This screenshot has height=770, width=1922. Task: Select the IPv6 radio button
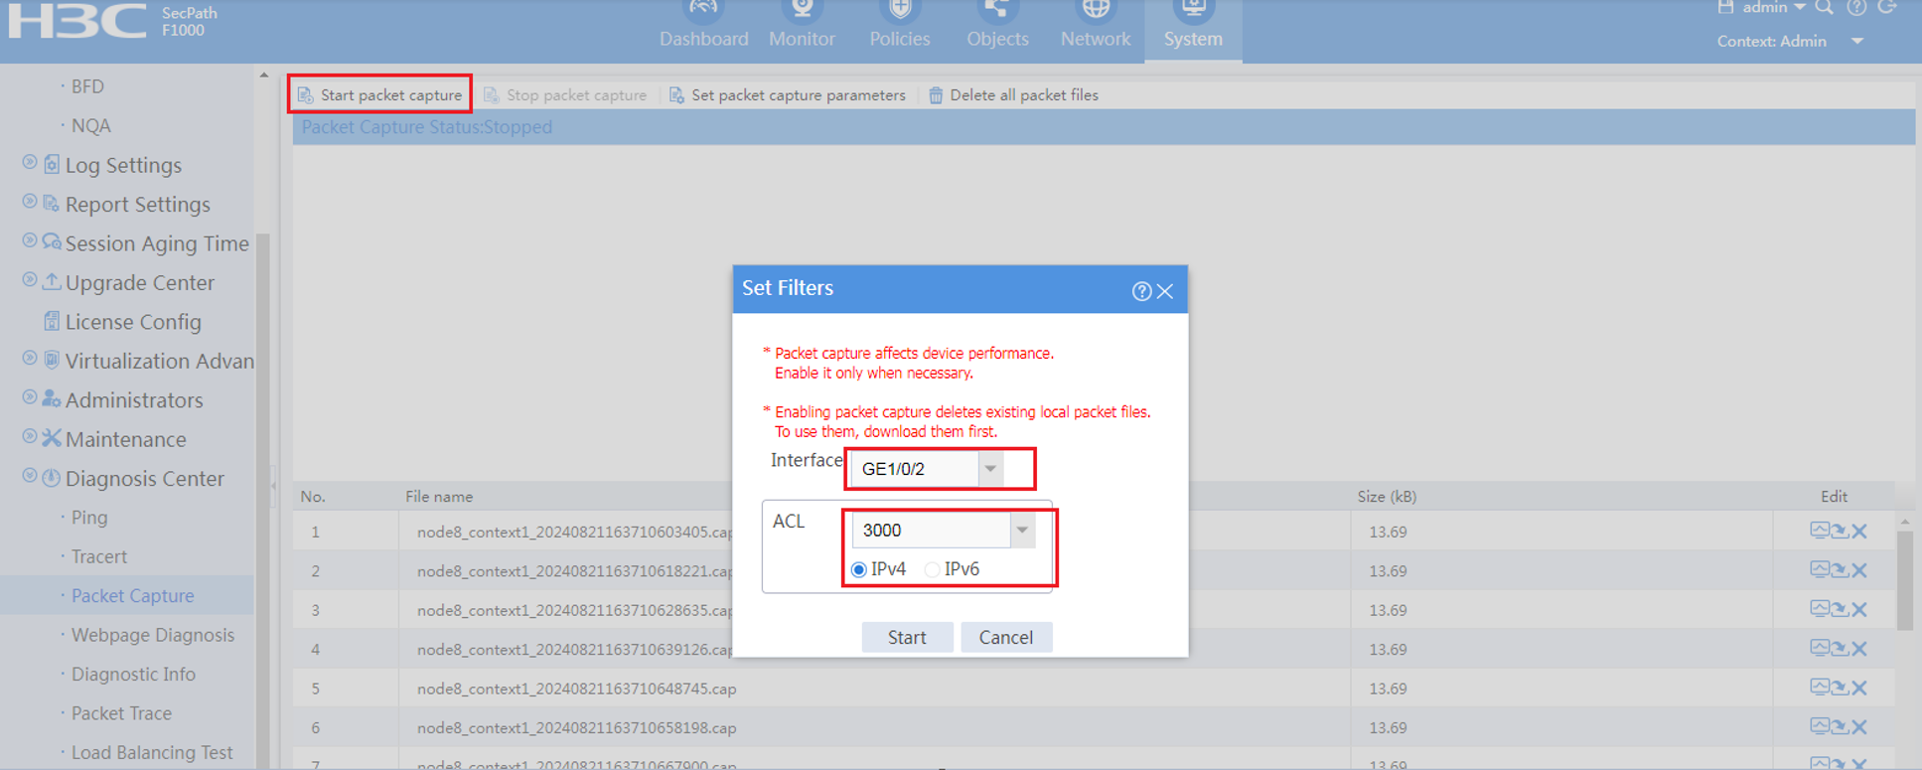point(933,569)
